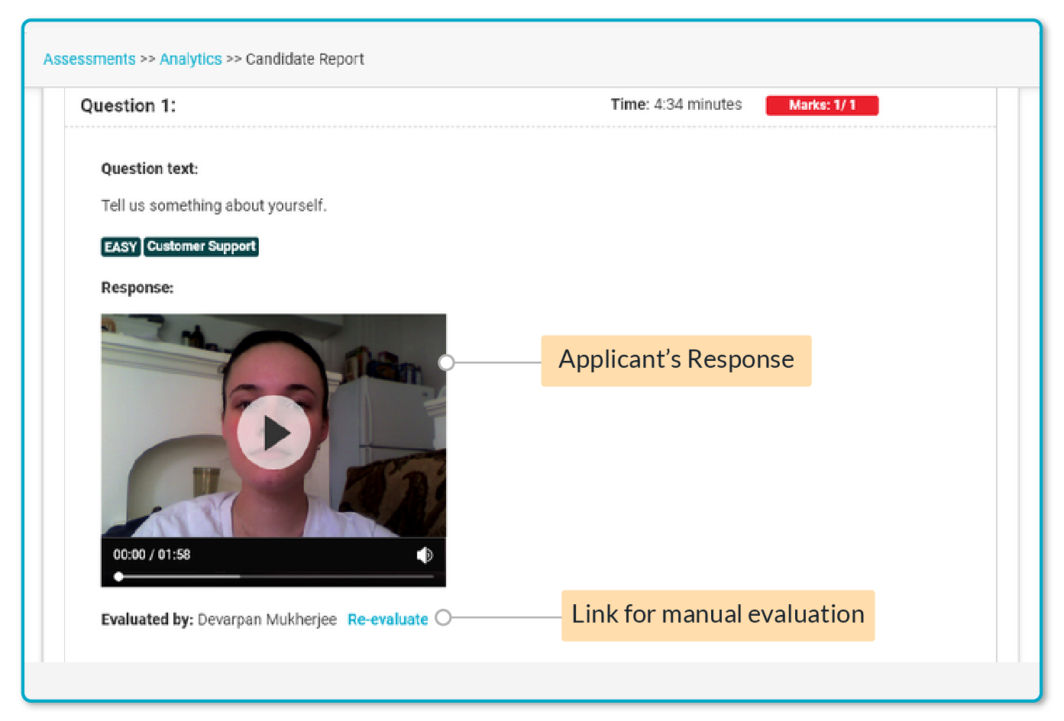1064x721 pixels.
Task: Select the EASY difficulty tag
Action: pyautogui.click(x=121, y=246)
